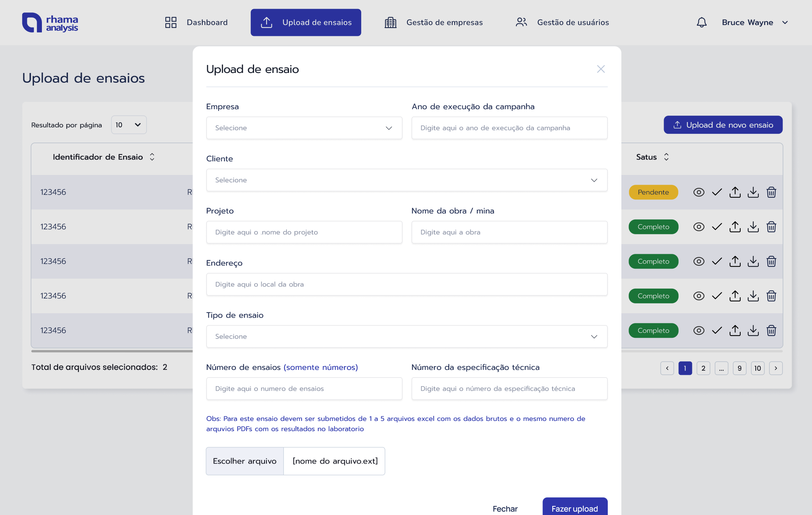Click the checkmark icon in the third table row
This screenshot has width=812, height=515.
coord(717,261)
